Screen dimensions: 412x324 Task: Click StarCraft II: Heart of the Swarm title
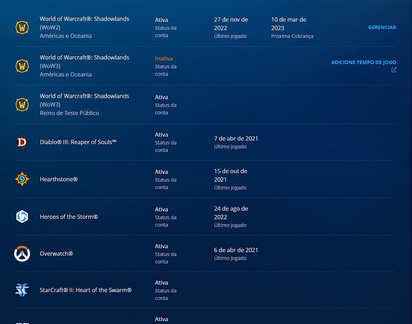(86, 290)
